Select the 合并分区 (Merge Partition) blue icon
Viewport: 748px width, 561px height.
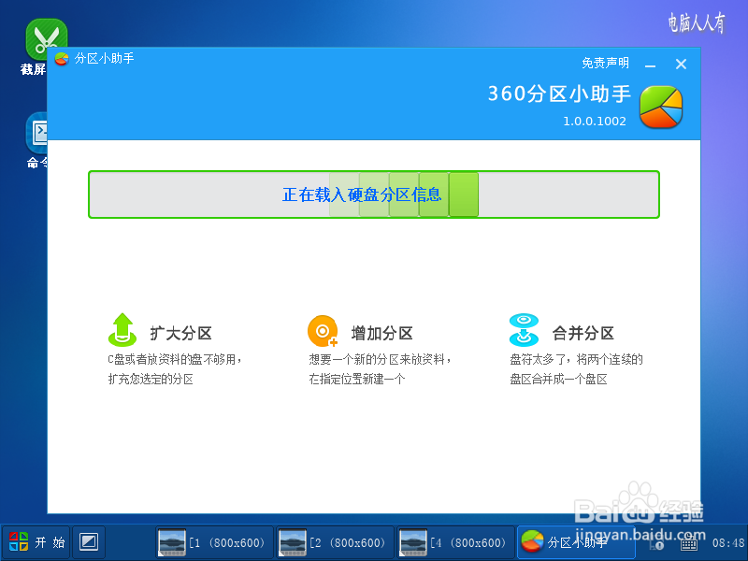(524, 331)
